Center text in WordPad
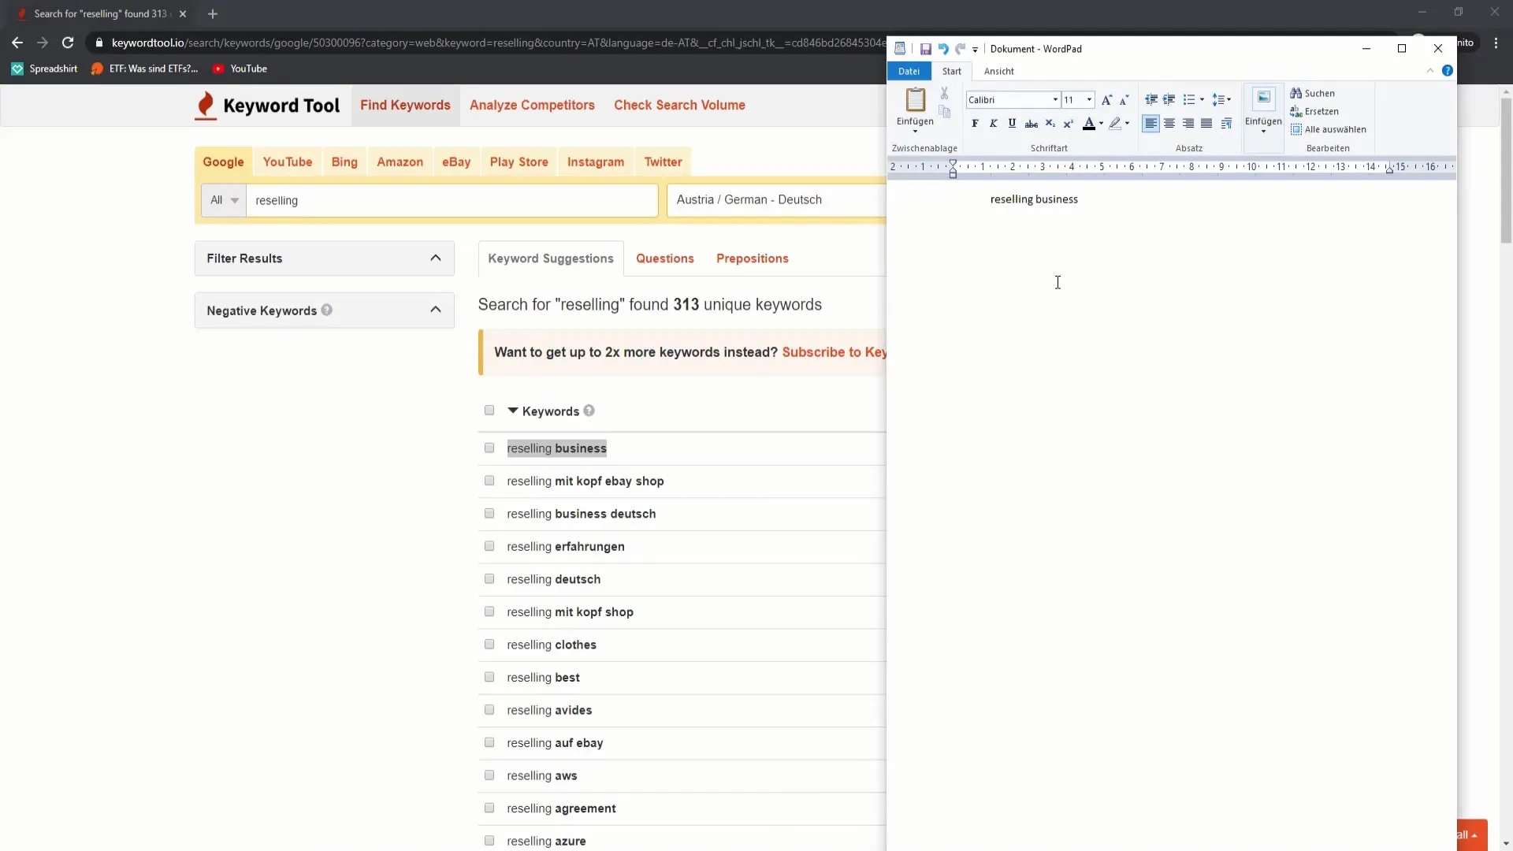The width and height of the screenshot is (1513, 851). click(x=1169, y=124)
